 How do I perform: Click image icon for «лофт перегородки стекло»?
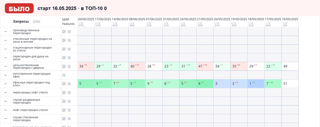click(64, 110)
